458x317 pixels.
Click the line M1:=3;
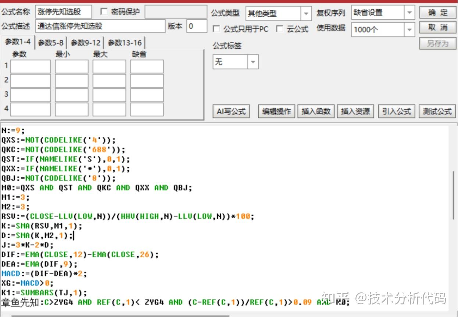tap(15, 197)
